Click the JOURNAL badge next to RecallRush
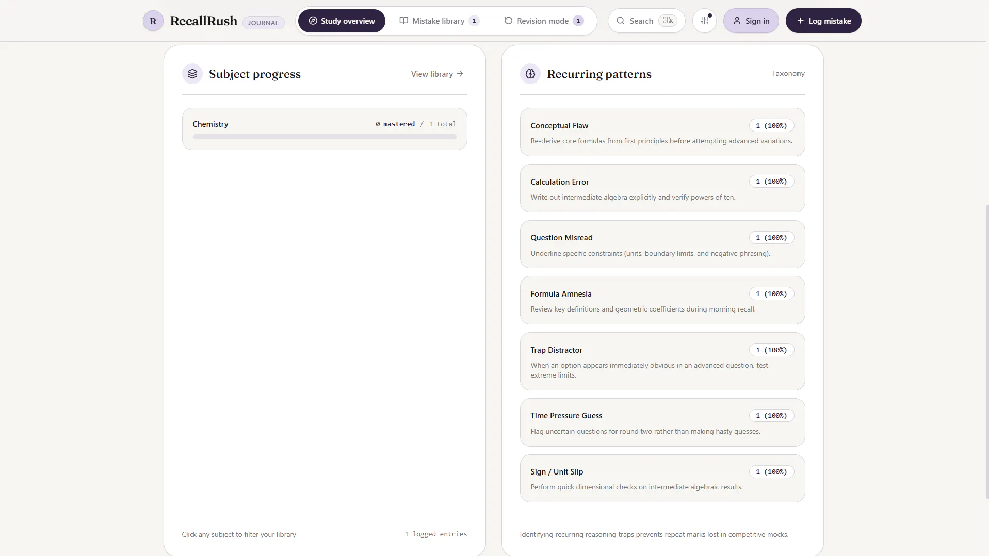The image size is (989, 556). coord(263,23)
